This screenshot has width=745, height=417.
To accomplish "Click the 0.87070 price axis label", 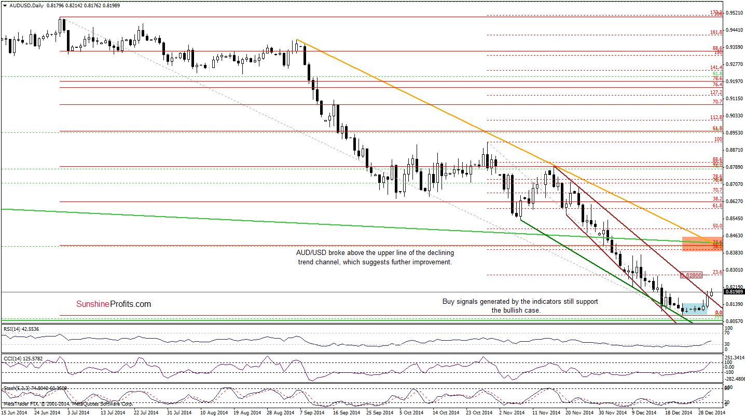I will point(735,184).
